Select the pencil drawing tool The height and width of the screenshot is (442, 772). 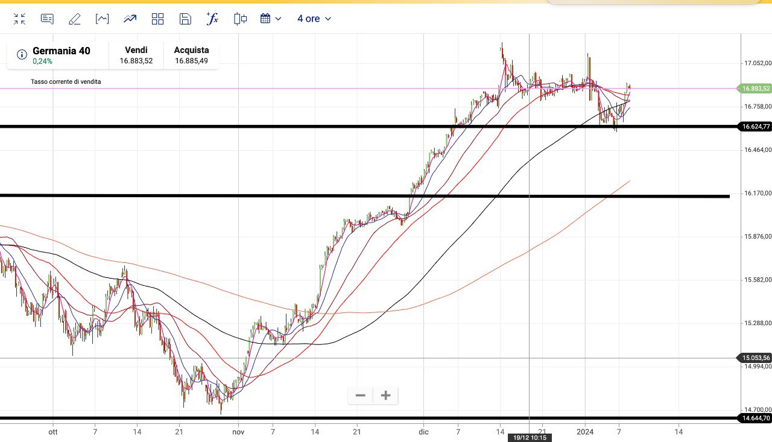tap(75, 19)
